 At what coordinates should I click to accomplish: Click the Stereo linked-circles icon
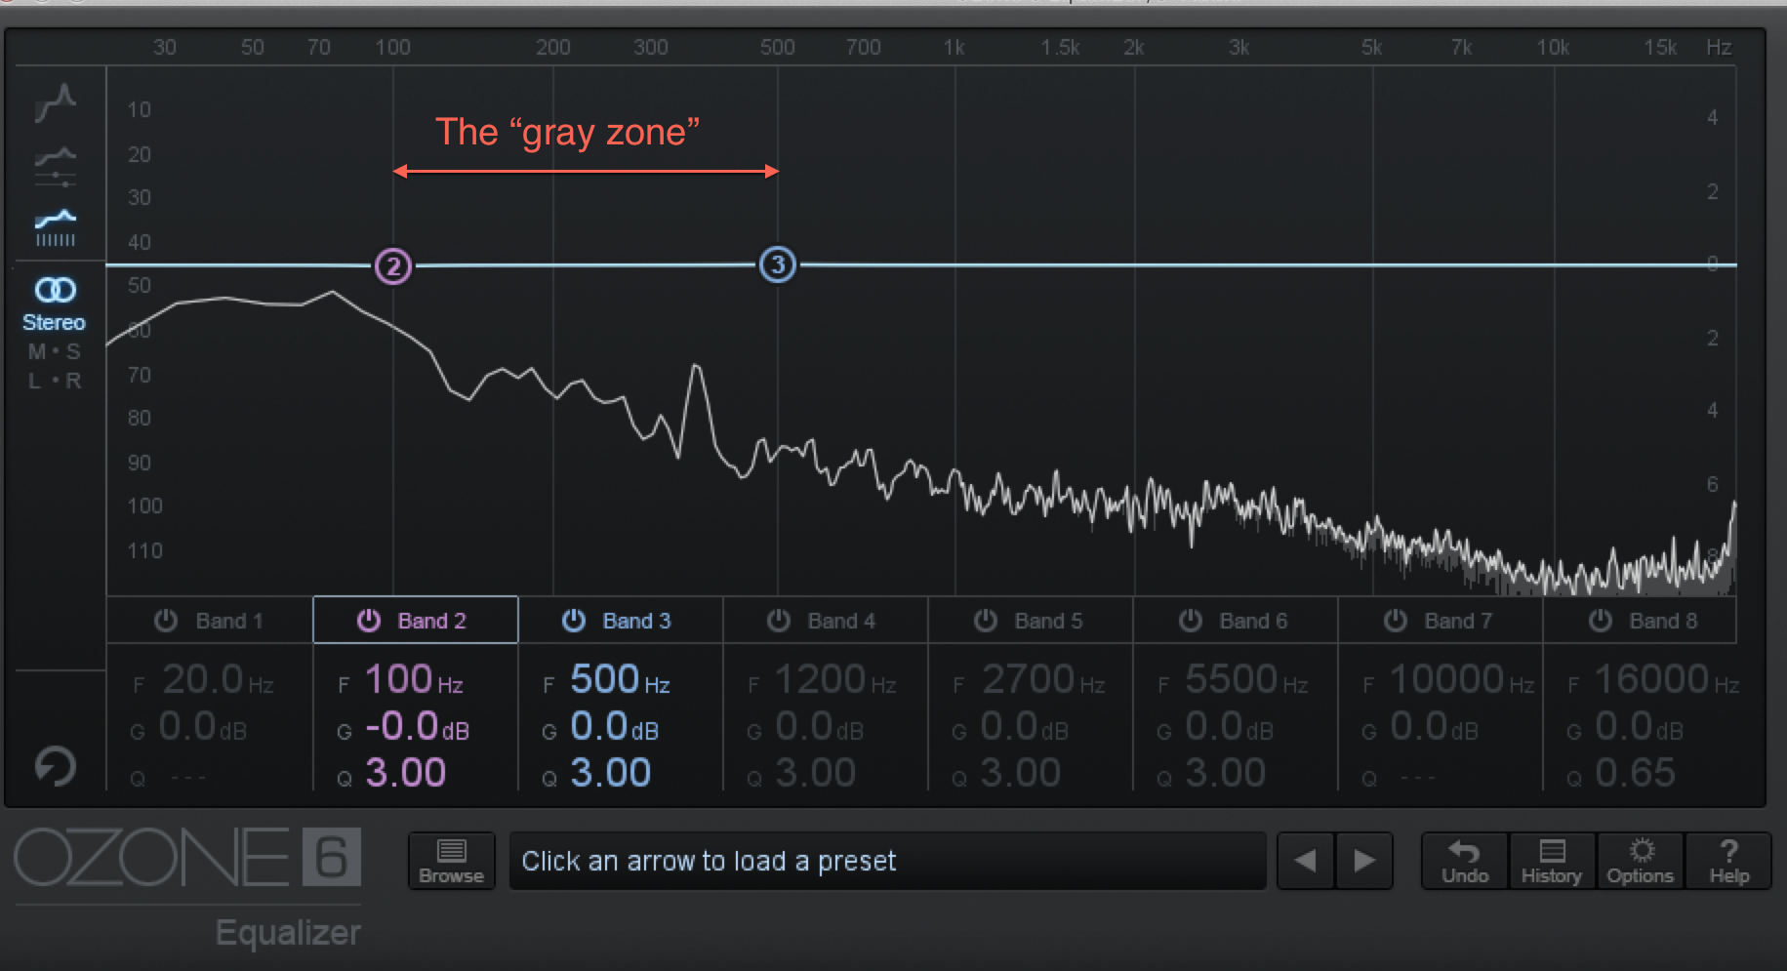(55, 290)
